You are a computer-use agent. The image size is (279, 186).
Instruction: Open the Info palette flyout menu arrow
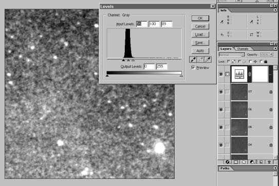[x=275, y=10]
